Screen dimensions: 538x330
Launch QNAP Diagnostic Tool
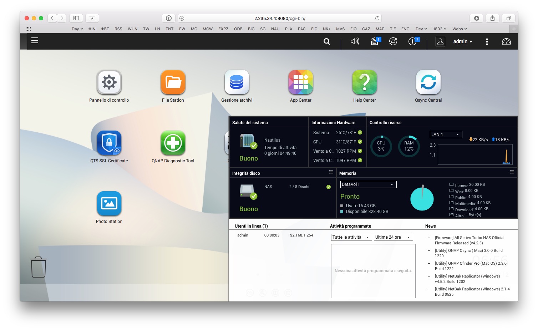[x=173, y=143]
